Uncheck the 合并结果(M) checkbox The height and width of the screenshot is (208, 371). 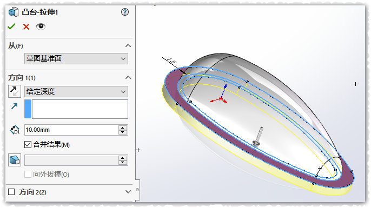[28, 144]
